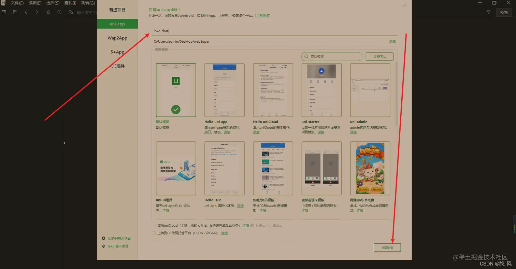Screen dimensions: 516x269
Task: Enable the 启用uniCloud checkbox
Action: [x=153, y=225]
